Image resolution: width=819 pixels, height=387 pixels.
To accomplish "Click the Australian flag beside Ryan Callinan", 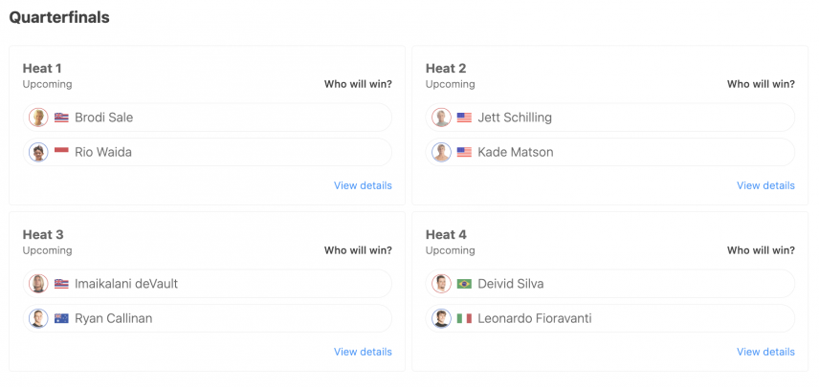I will [x=61, y=318].
